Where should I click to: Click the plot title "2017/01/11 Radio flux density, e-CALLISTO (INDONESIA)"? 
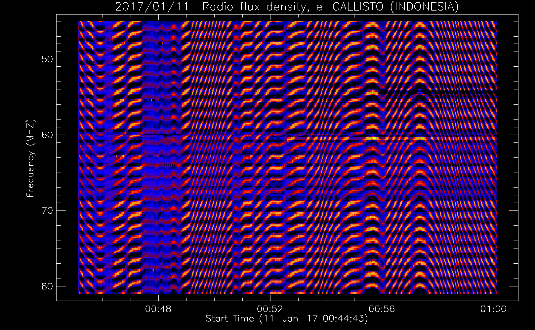tap(287, 7)
